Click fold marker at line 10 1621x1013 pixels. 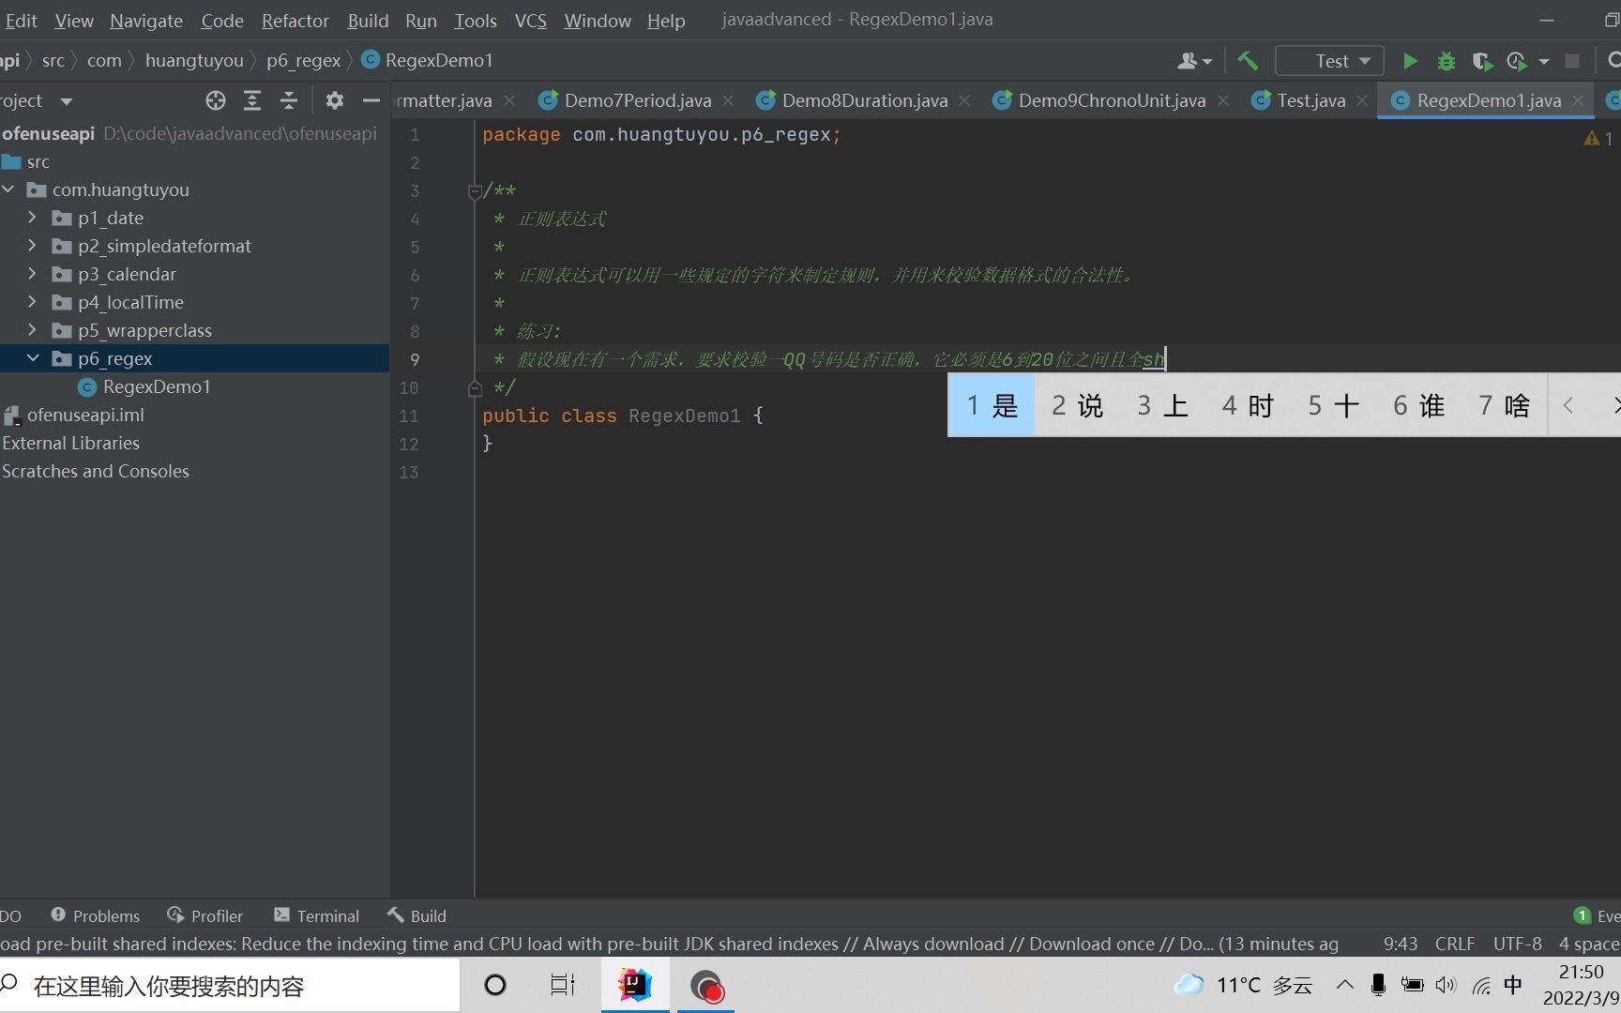475,387
